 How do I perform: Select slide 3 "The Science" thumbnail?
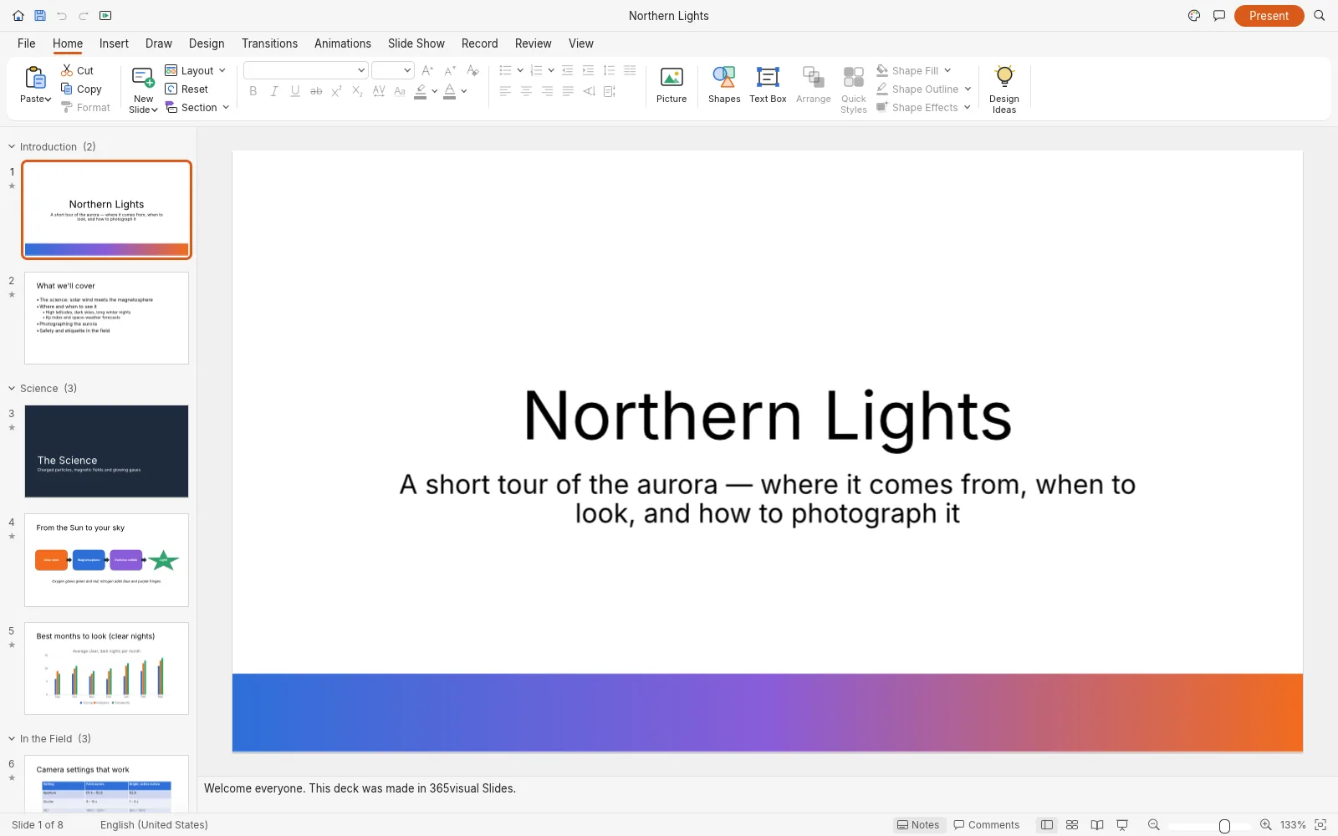tap(106, 451)
